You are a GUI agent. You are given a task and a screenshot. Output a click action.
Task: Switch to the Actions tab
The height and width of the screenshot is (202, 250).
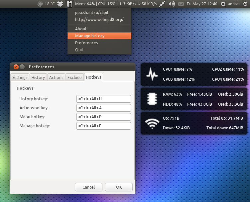coord(56,77)
